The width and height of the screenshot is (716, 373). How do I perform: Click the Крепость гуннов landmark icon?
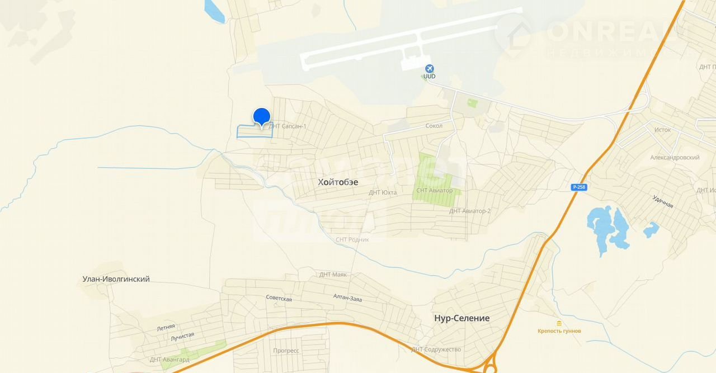[559, 323]
